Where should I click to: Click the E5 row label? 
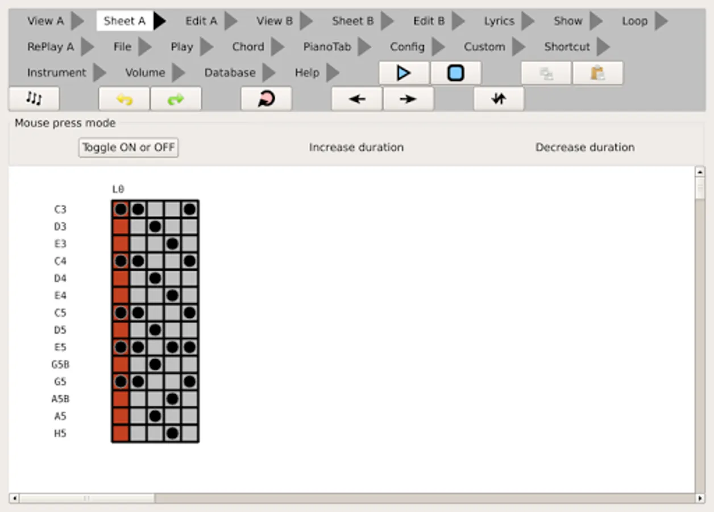[60, 347]
